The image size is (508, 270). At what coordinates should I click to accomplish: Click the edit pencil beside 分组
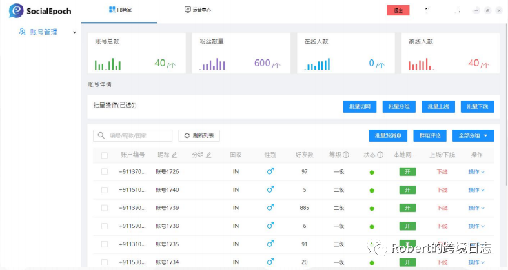tap(208, 155)
